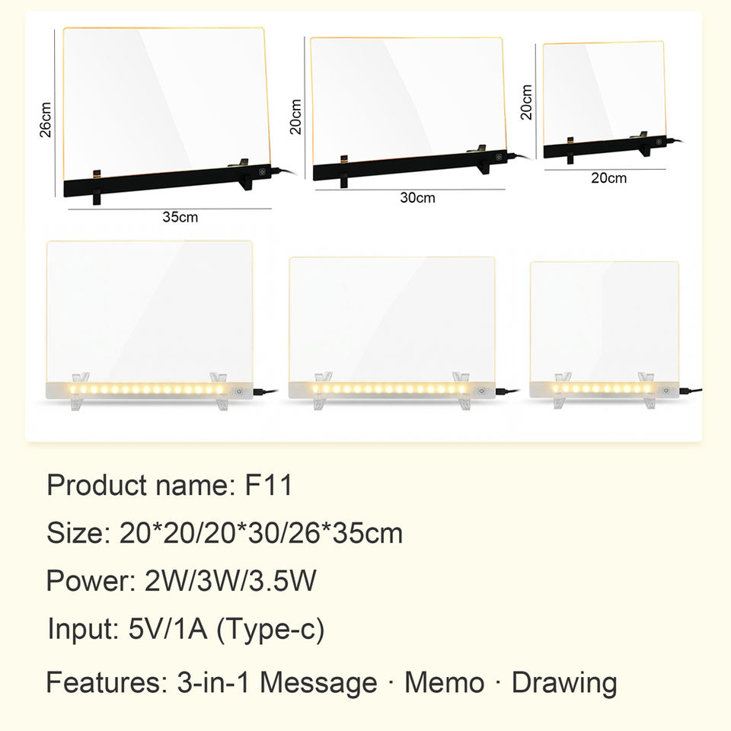Select the glass panel of the smallest lit board
The image size is (731, 731).
coord(604,320)
